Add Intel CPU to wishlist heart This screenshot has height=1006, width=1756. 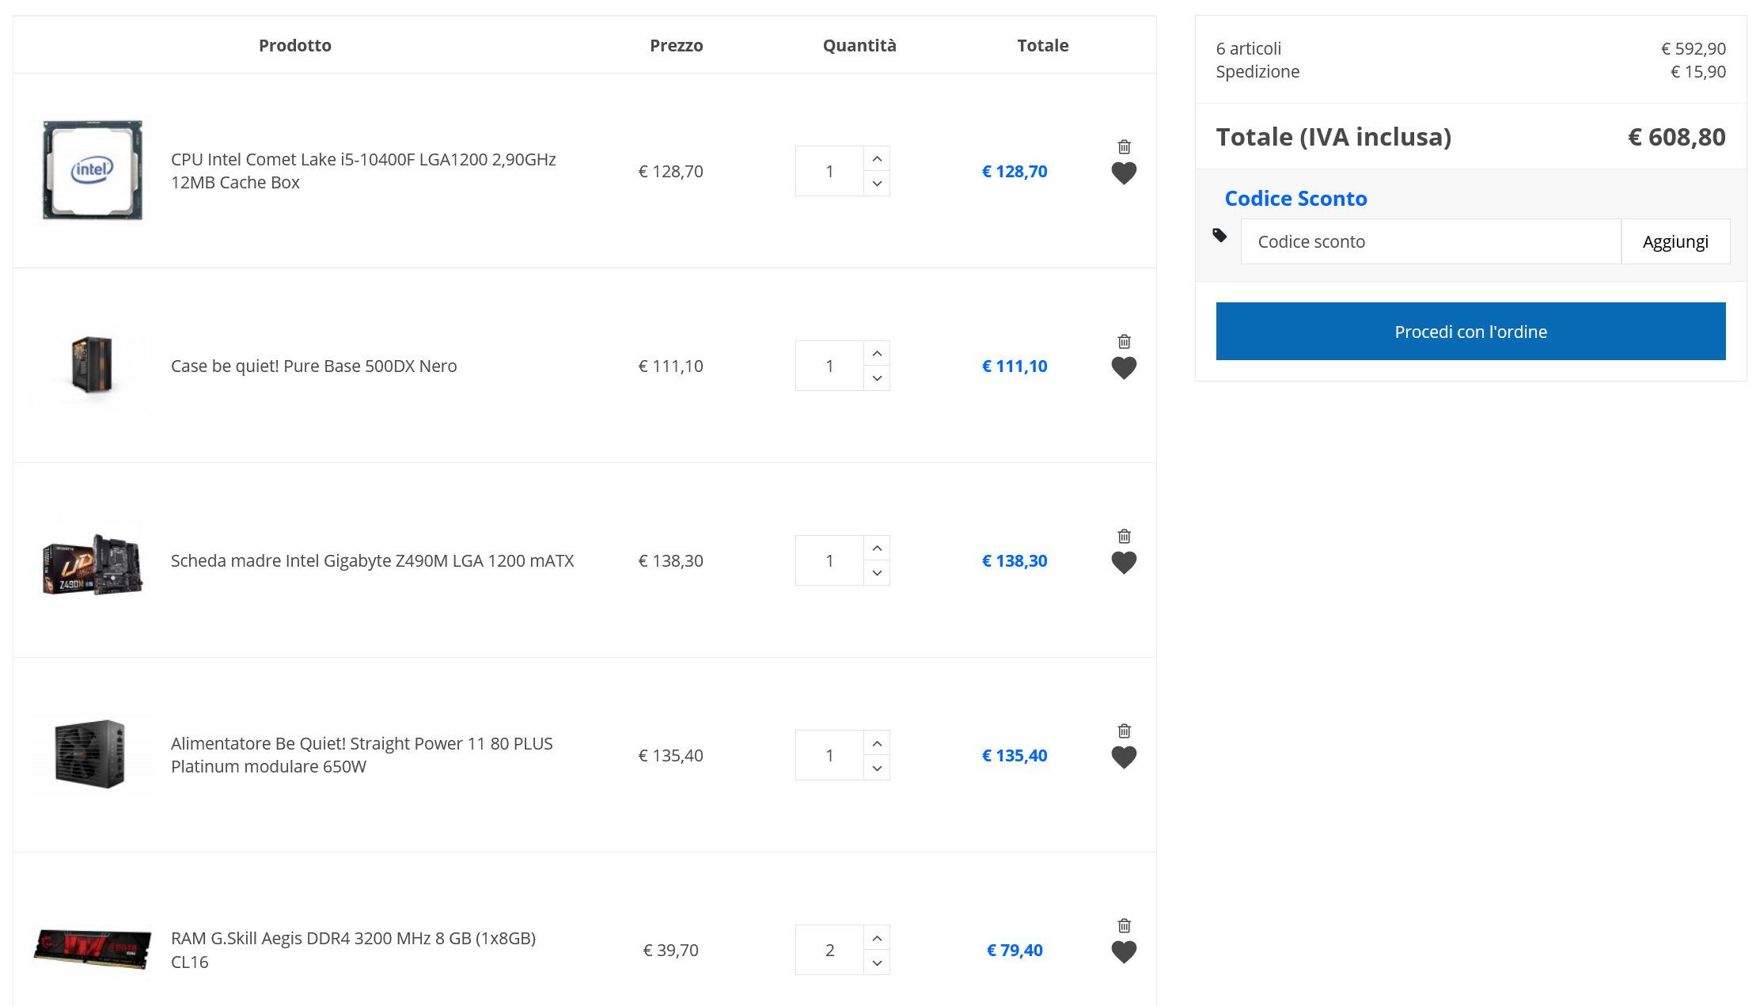click(1124, 173)
